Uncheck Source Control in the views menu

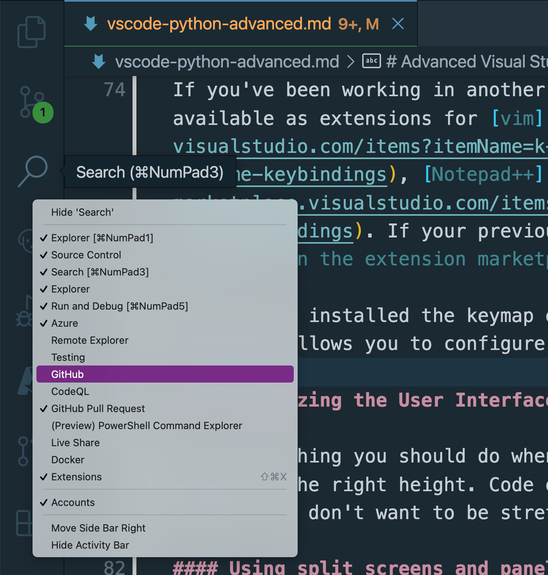pyautogui.click(x=86, y=255)
